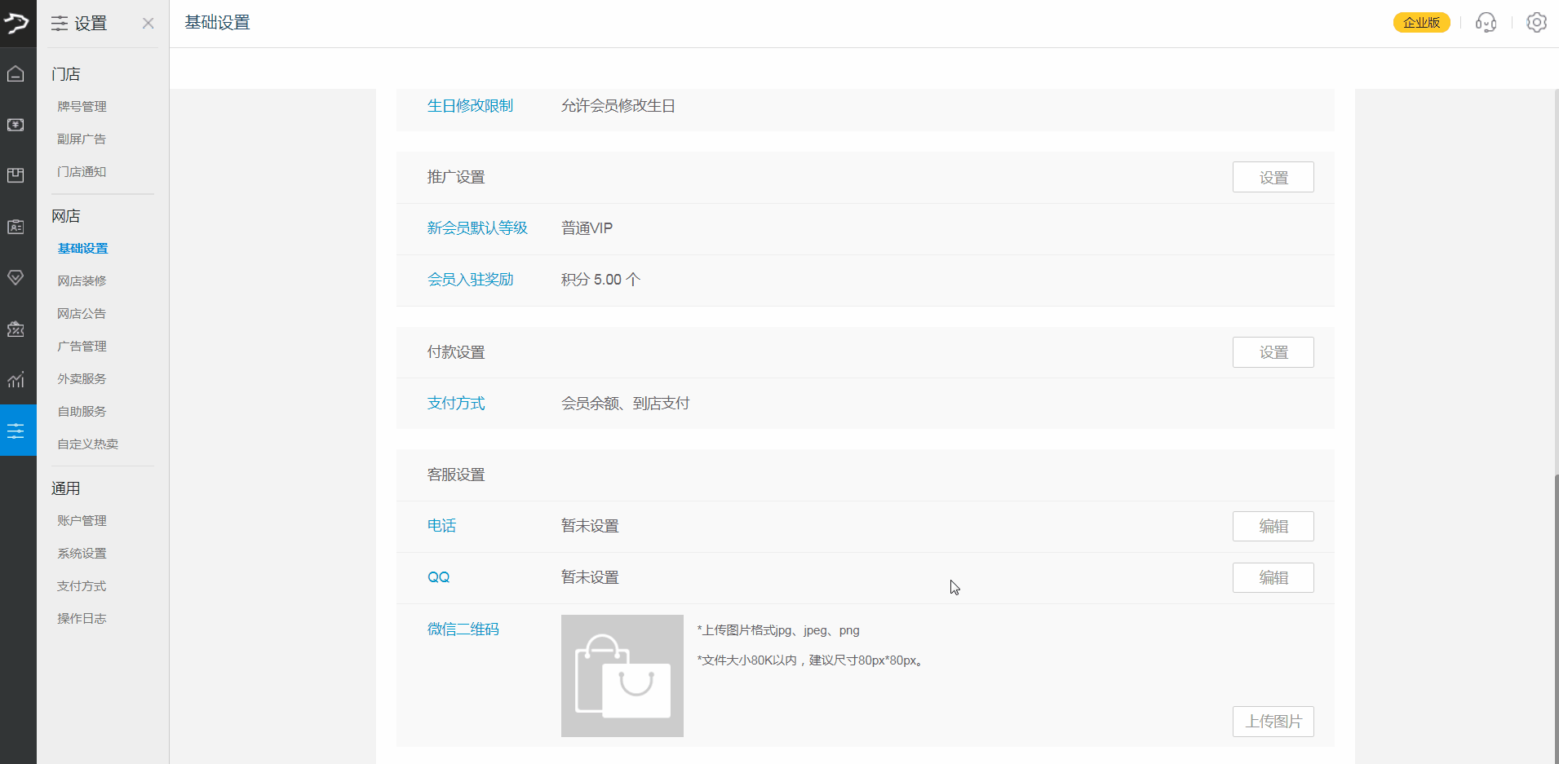
Task: Open the statistics chart icon in sidebar
Action: tap(16, 379)
